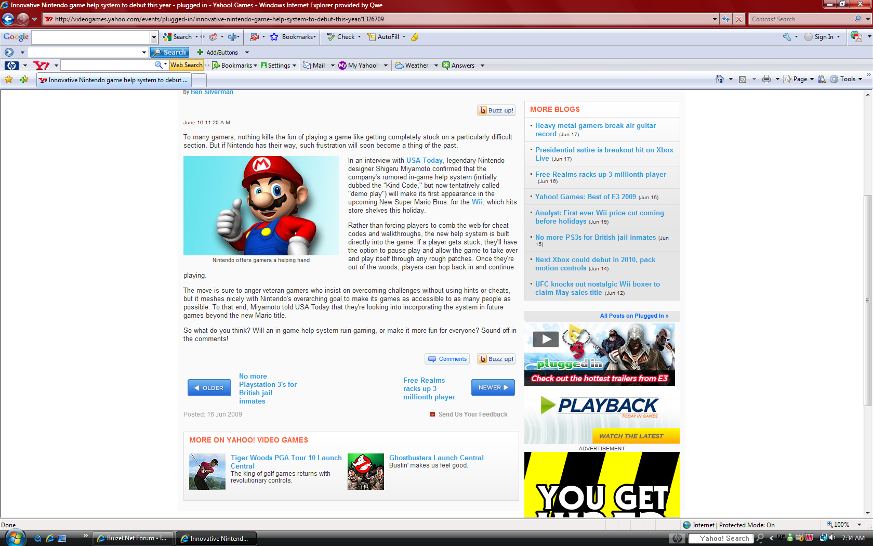The image size is (873, 546).
Task: Open the Google toolbar Bookmarks dropdown
Action: click(298, 37)
